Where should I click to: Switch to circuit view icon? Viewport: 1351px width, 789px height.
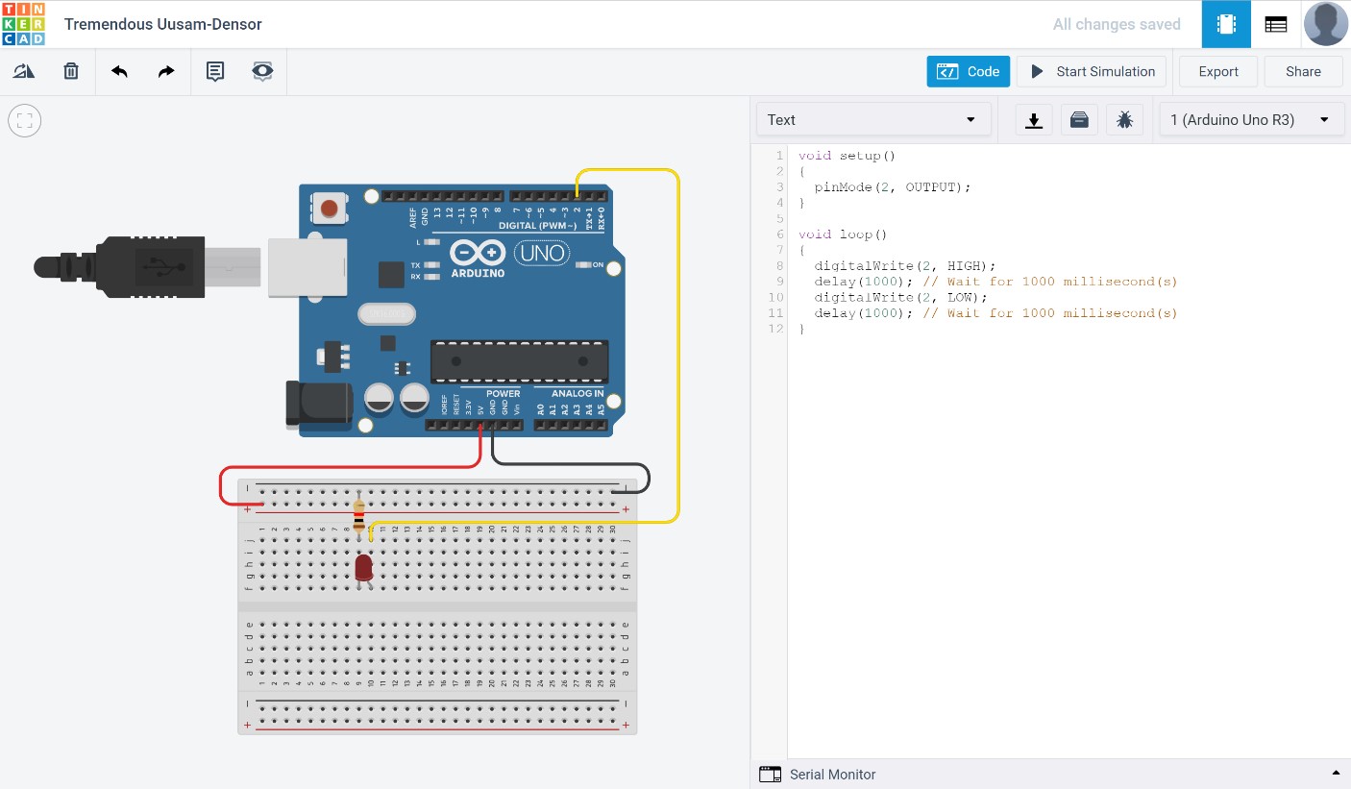pyautogui.click(x=1226, y=24)
